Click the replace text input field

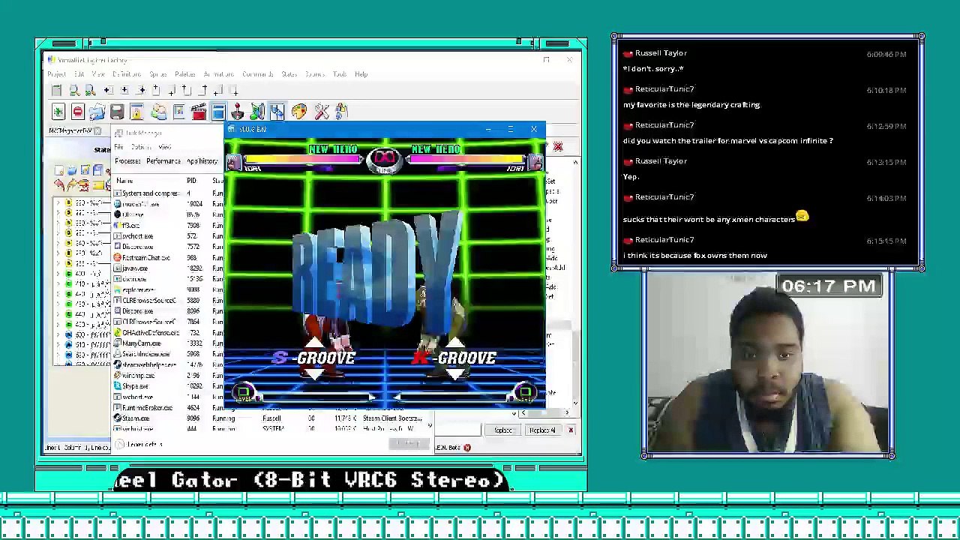point(460,430)
